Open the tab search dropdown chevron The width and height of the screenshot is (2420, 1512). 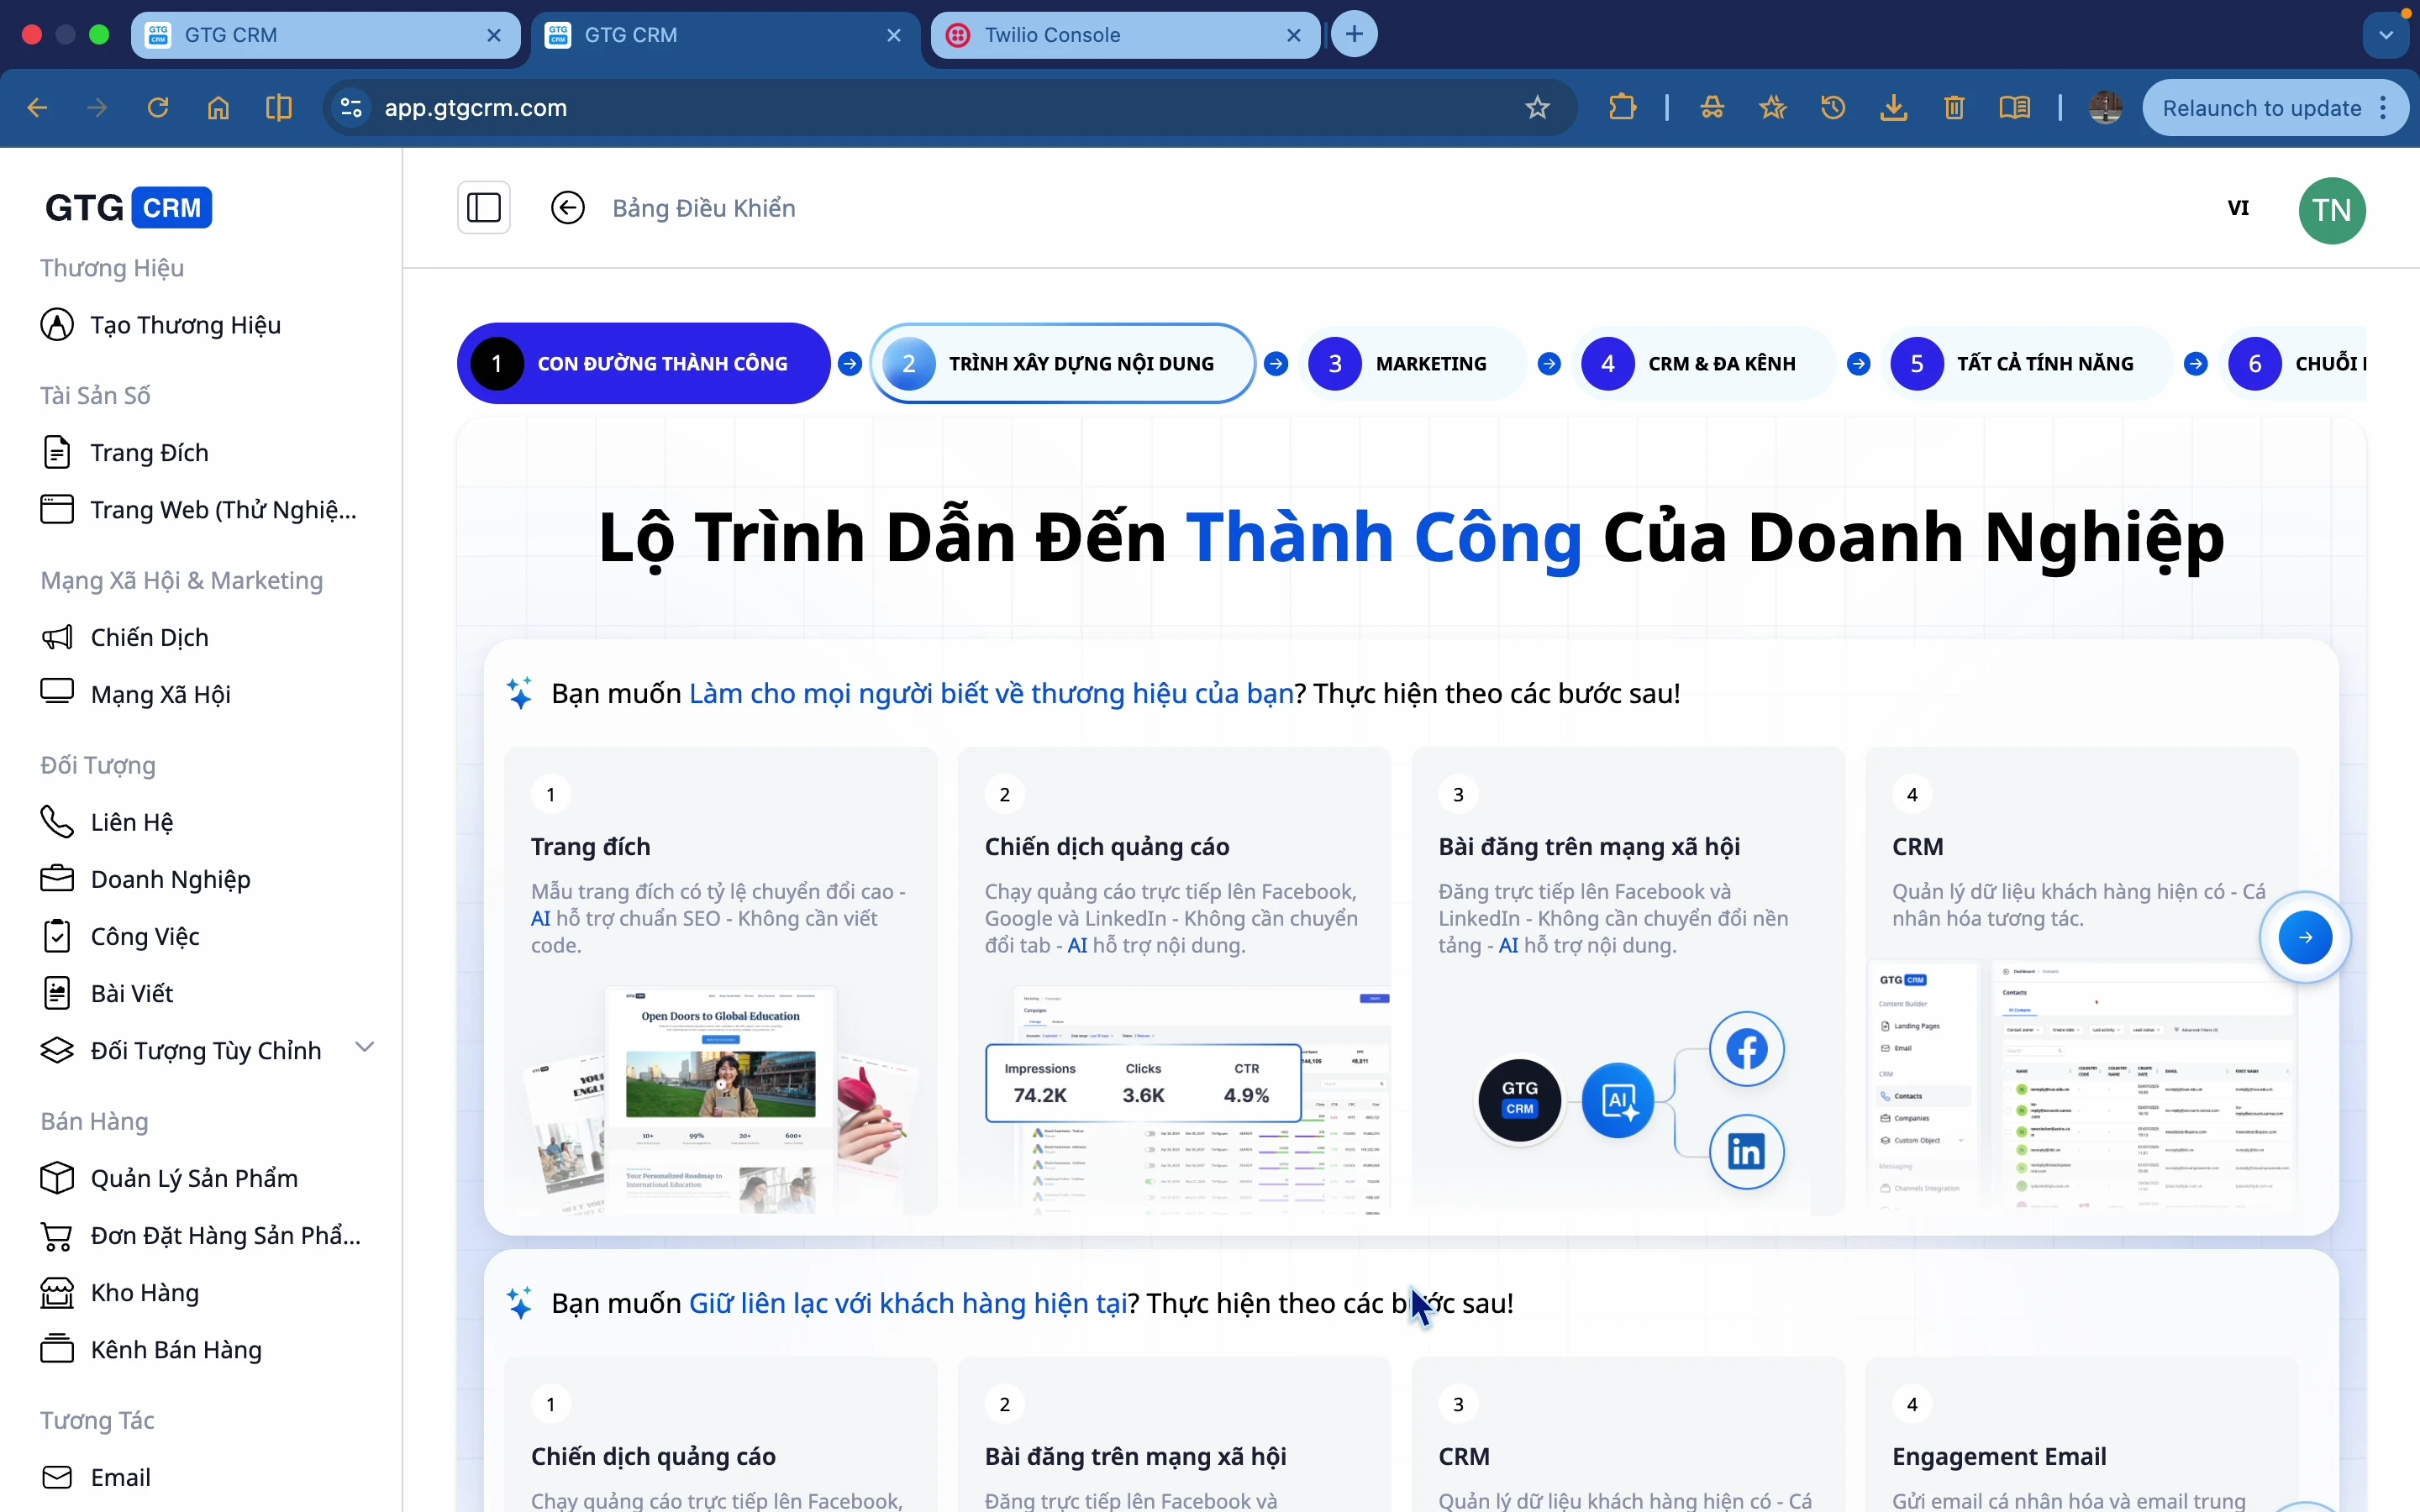pyautogui.click(x=2386, y=34)
